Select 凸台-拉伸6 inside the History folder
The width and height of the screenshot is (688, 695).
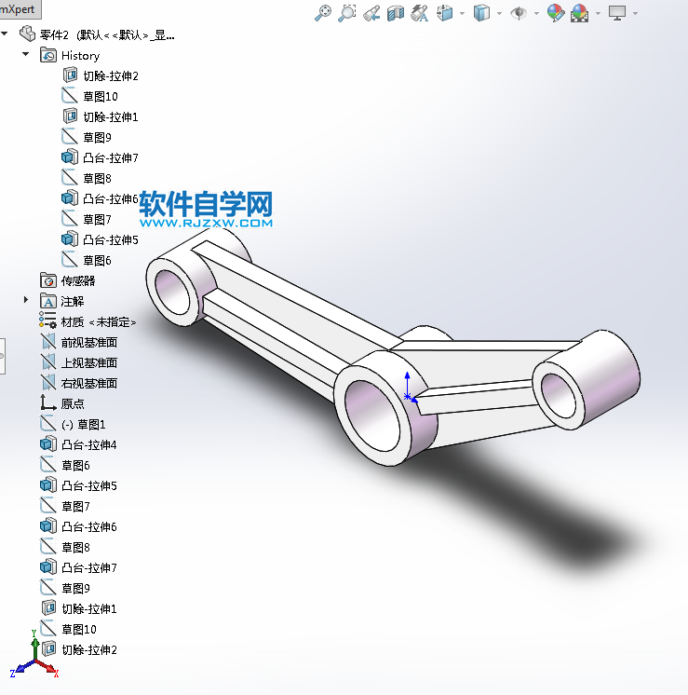[x=100, y=198]
